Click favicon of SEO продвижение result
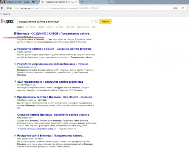This screenshot has height=150, width=189. click(x=15, y=82)
